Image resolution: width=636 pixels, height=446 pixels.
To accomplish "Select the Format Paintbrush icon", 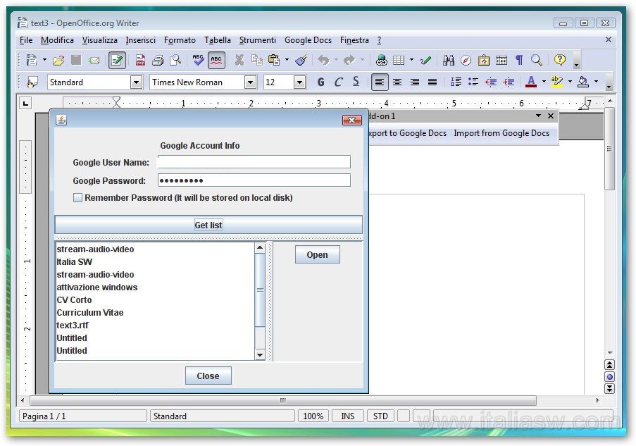I will tap(301, 61).
